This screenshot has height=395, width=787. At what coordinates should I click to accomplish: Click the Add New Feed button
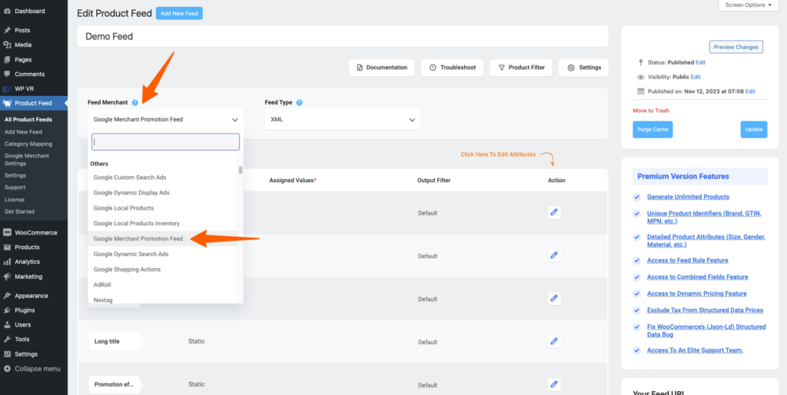tap(179, 14)
